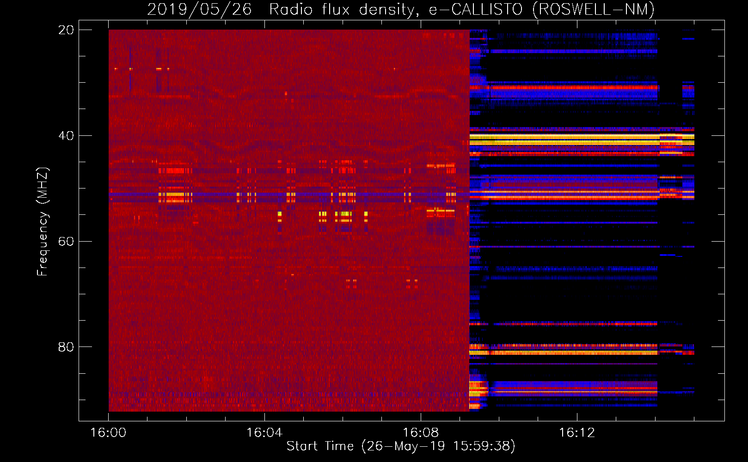Image resolution: width=748 pixels, height=462 pixels.
Task: Click the "16:08" time tick label
Action: pos(421,432)
